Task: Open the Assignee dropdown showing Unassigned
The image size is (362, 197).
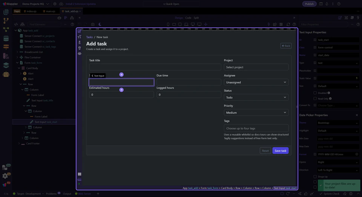Action: [256, 82]
